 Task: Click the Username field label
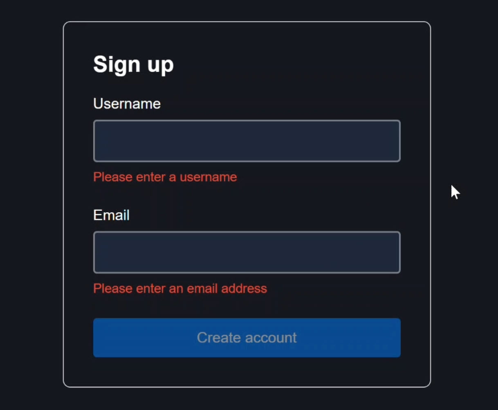point(127,104)
